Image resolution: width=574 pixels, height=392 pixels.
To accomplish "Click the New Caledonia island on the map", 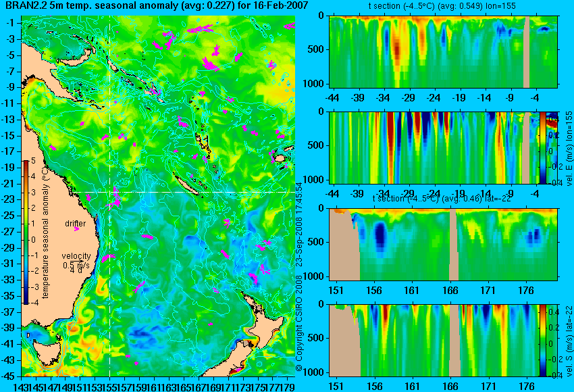I will point(186,185).
